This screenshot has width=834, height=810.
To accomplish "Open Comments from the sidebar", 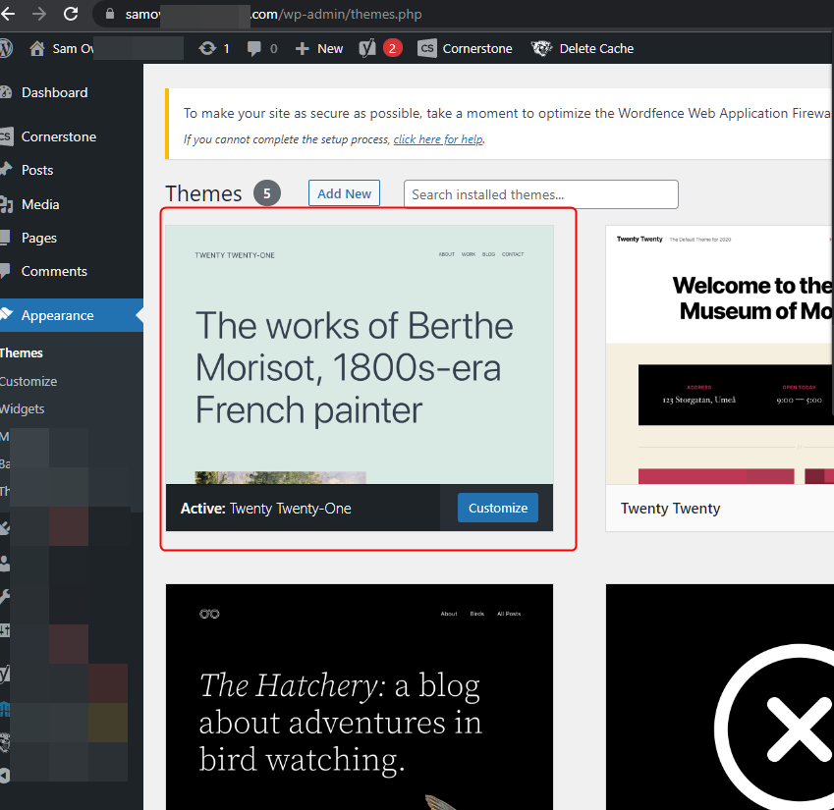I will click(54, 271).
